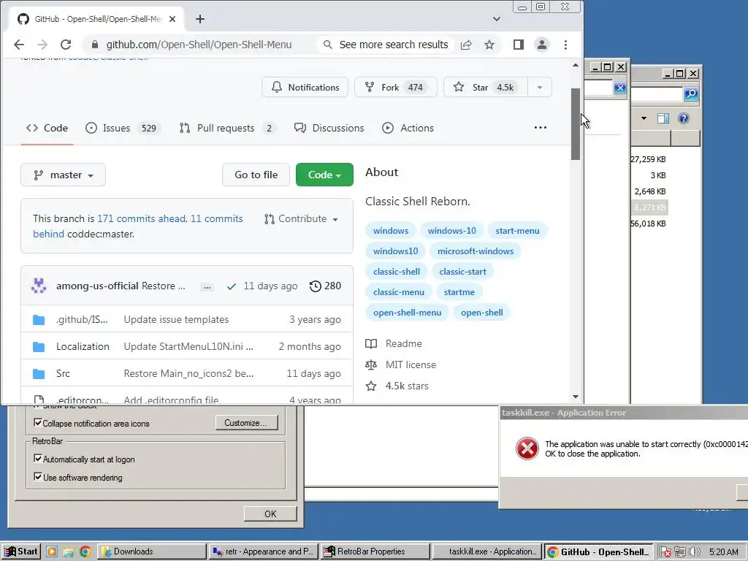
Task: Open the master branch dropdown
Action: coord(63,175)
